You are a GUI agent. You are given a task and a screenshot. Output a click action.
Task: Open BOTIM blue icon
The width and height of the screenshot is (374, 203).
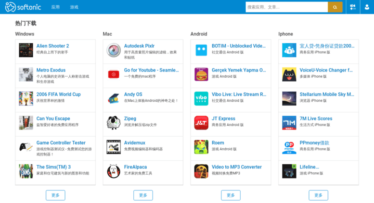tap(201, 50)
